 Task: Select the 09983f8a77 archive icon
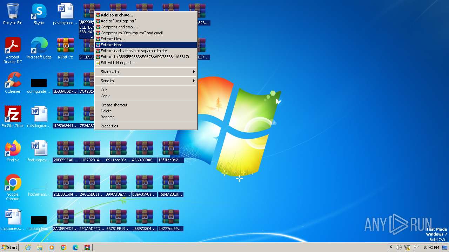(118, 186)
